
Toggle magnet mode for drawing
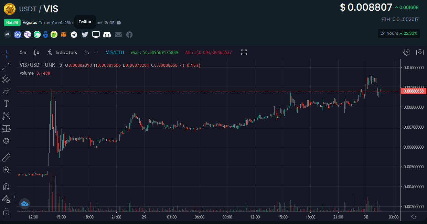click(x=6, y=187)
